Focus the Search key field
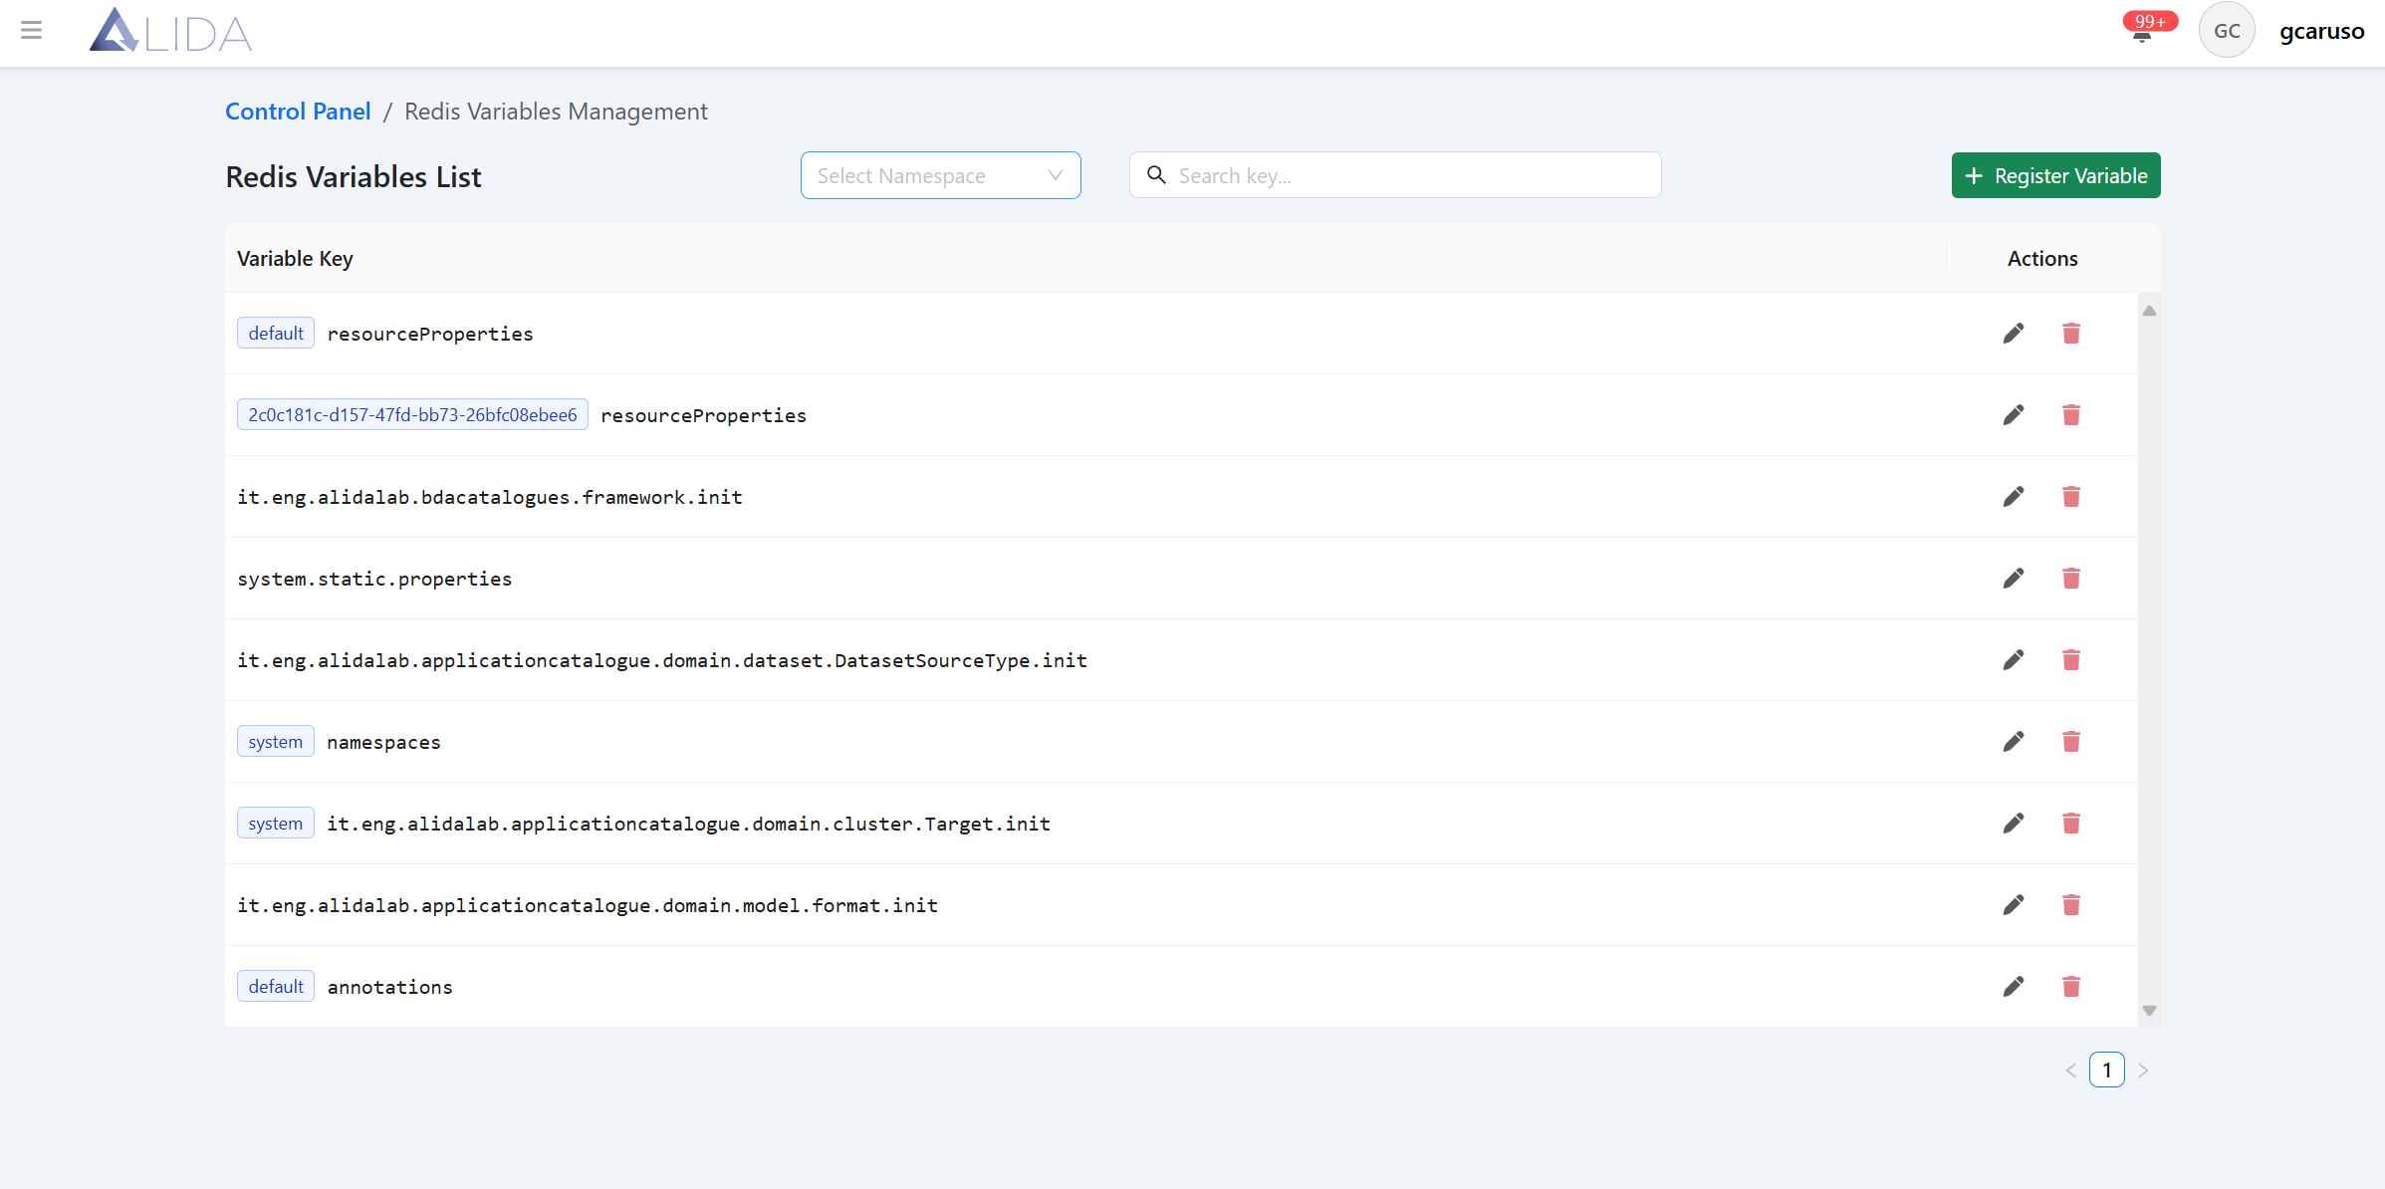This screenshot has height=1189, width=2385. click(x=1395, y=175)
